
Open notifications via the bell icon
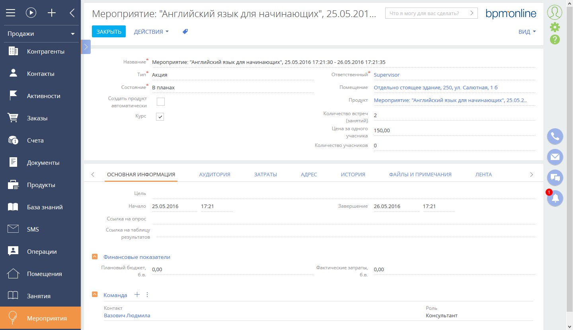point(555,198)
